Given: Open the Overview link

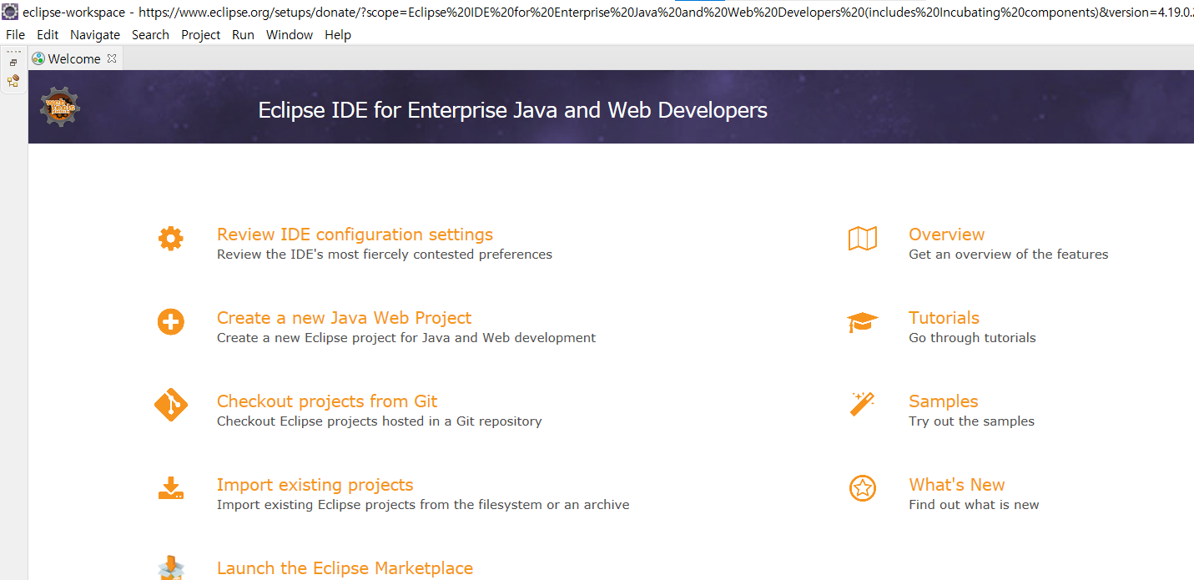Looking at the screenshot, I should (946, 235).
